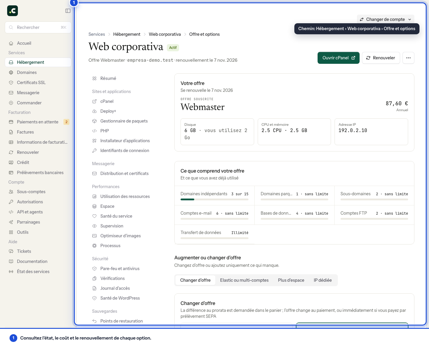Open Pare-feu et antivirus section
429x347 pixels.
click(x=128, y=269)
